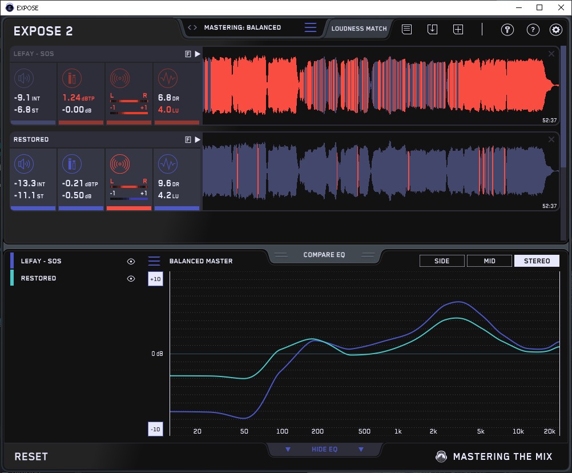Click the RESTORED teal color swatch

[x=12, y=278]
